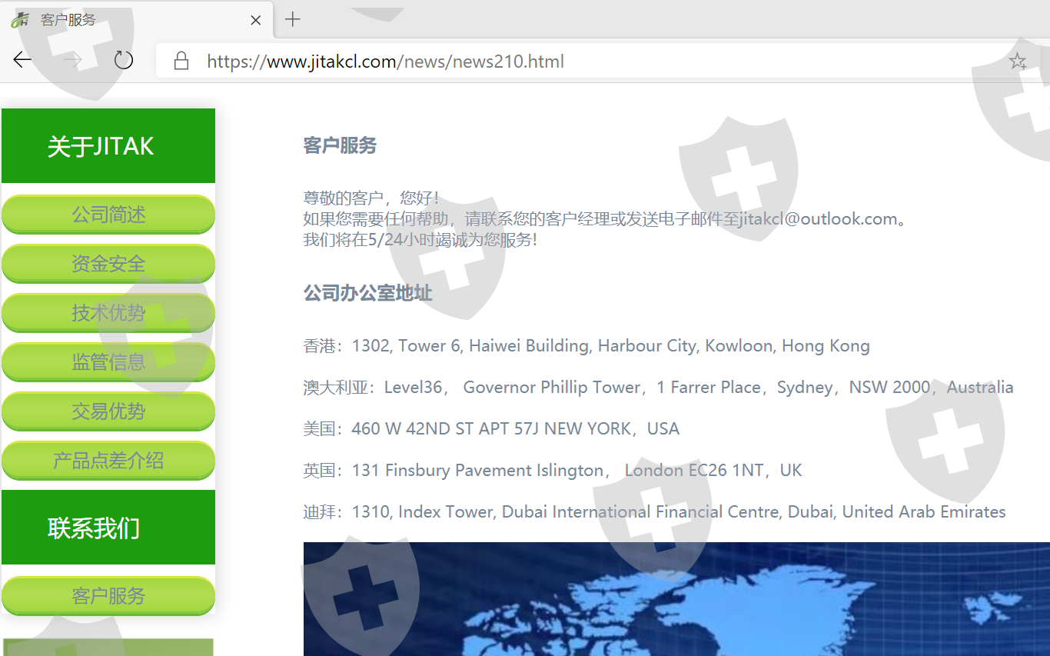Click the 迪拜 Dubai address line
1050x656 pixels.
(655, 512)
